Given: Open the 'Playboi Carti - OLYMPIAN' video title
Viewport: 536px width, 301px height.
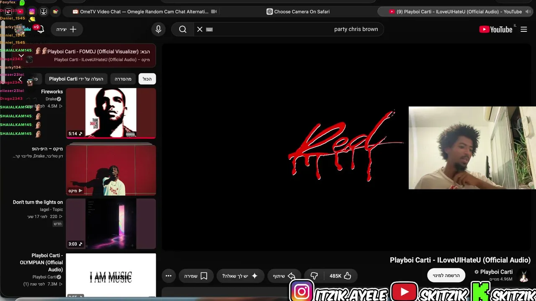Looking at the screenshot, I should (41, 263).
